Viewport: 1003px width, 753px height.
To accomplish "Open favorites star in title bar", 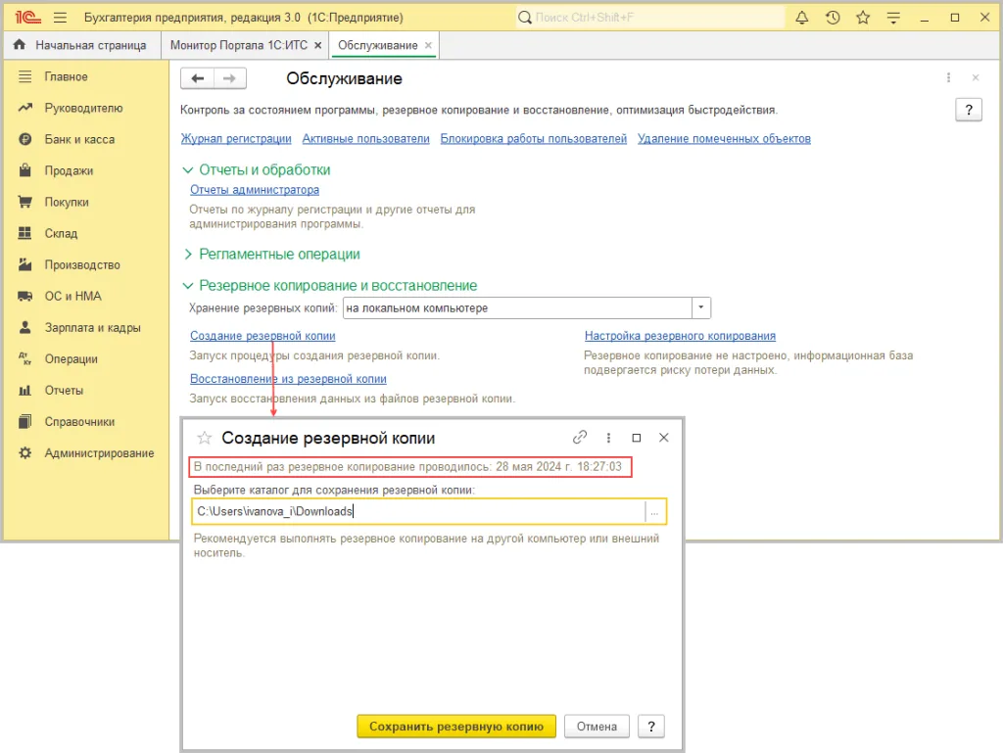I will point(863,18).
